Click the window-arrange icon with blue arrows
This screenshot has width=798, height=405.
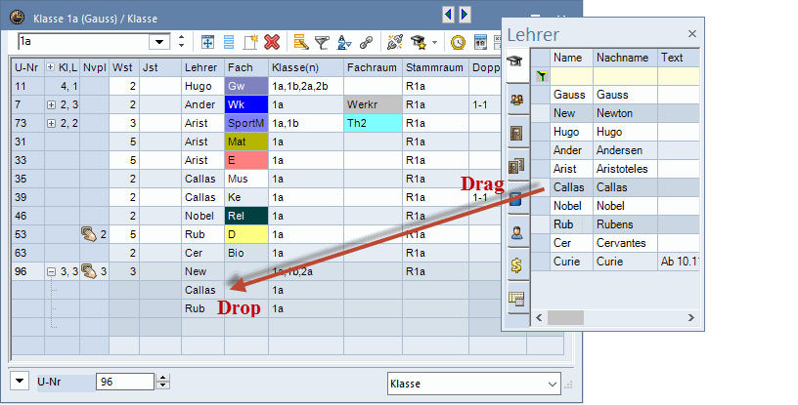click(x=207, y=42)
